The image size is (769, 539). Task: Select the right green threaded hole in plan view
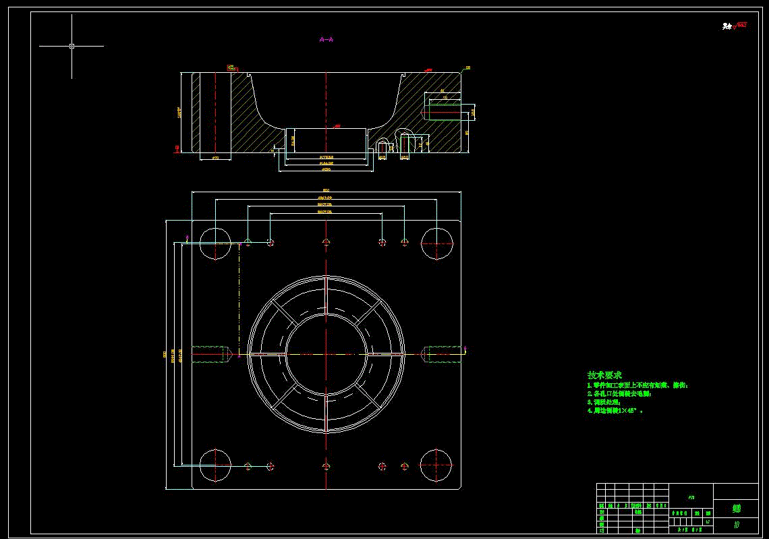[x=442, y=354]
